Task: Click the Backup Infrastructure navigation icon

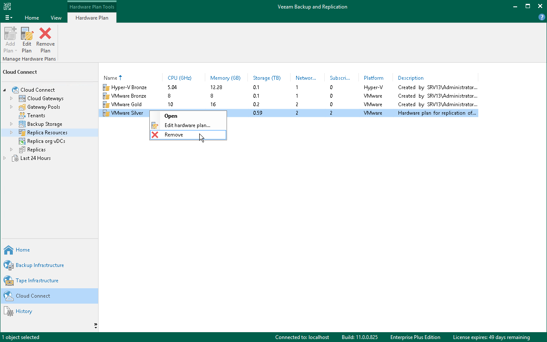Action: [x=9, y=265]
